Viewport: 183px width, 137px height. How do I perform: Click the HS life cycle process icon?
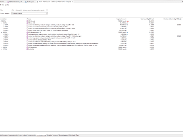point(27,21)
